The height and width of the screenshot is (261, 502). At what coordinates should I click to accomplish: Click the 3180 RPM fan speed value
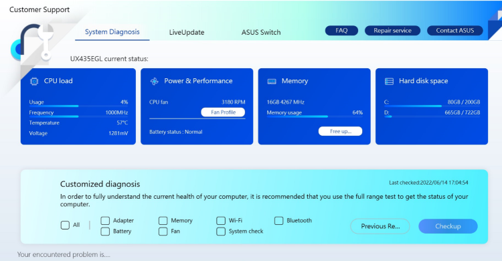pyautogui.click(x=234, y=102)
